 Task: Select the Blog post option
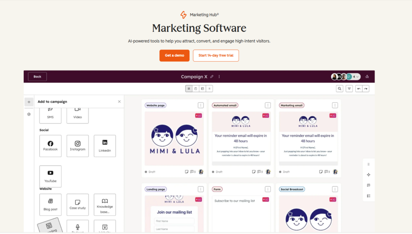click(50, 204)
